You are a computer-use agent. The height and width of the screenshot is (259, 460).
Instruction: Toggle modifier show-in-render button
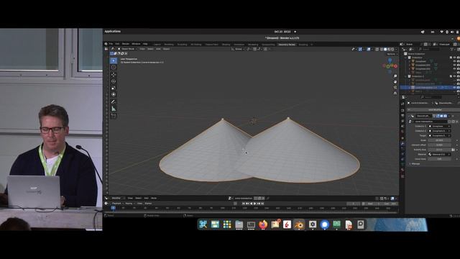tap(446, 116)
